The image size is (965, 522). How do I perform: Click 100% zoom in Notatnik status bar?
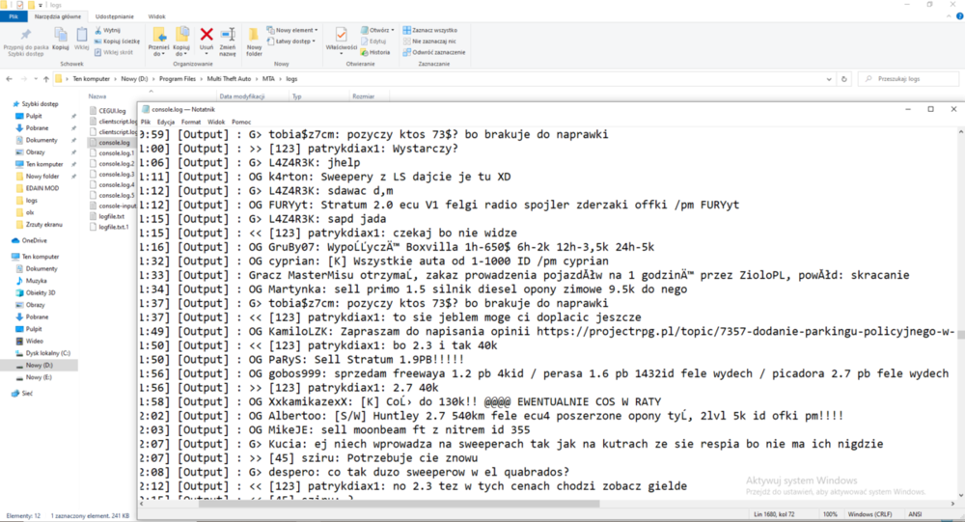point(830,514)
